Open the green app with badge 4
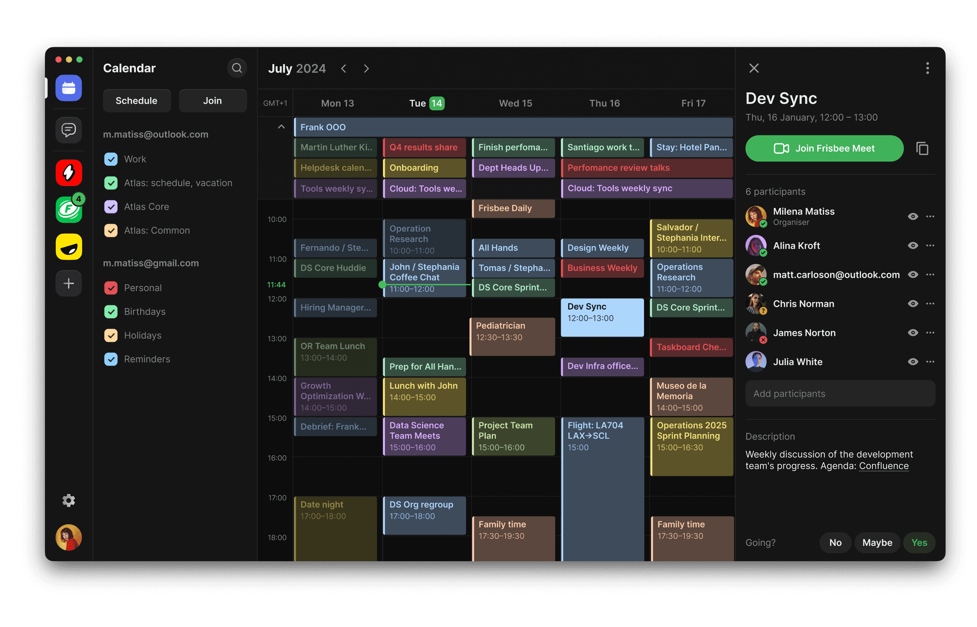The height and width of the screenshot is (627, 977). (x=69, y=209)
